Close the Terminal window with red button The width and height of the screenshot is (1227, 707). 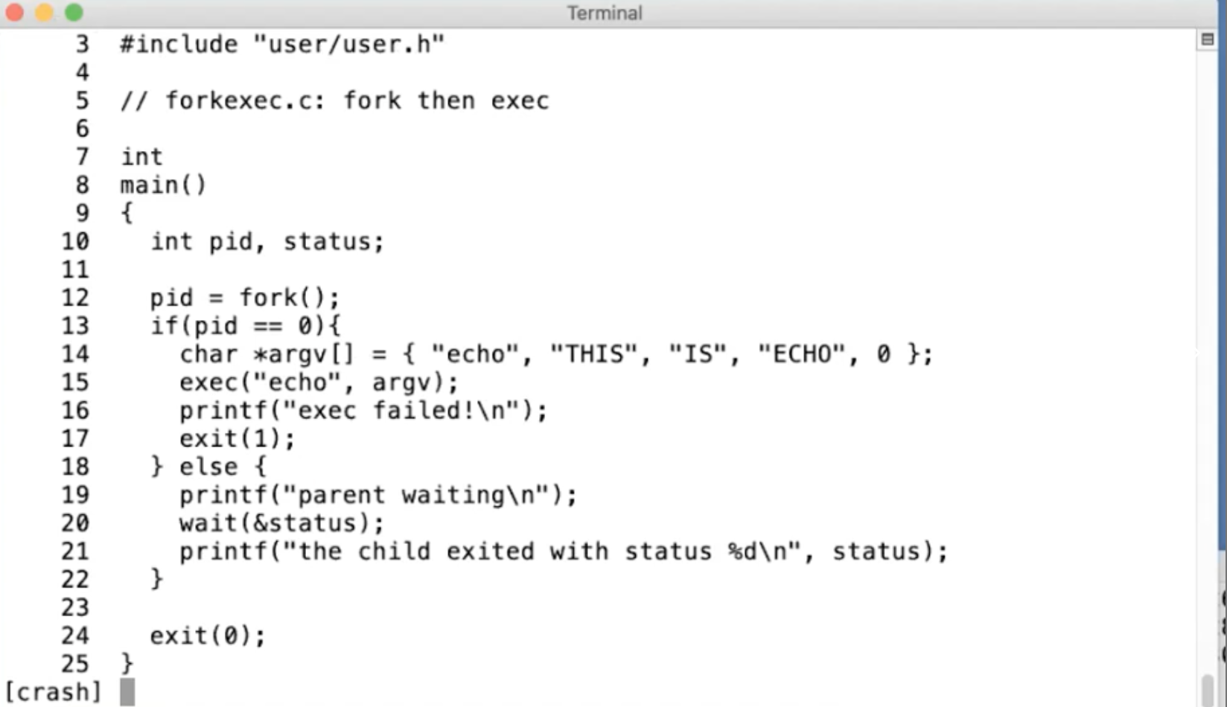[14, 13]
